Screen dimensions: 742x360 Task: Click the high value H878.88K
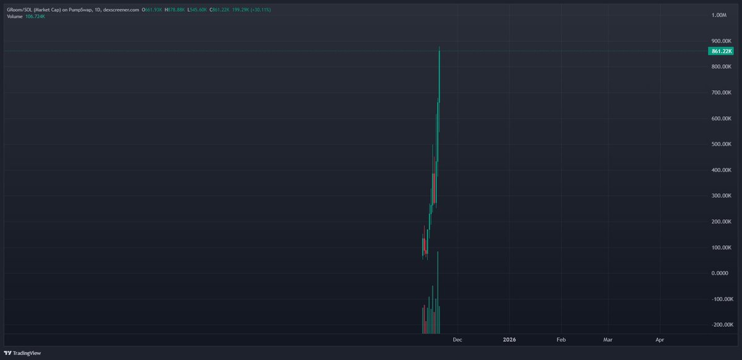point(176,10)
